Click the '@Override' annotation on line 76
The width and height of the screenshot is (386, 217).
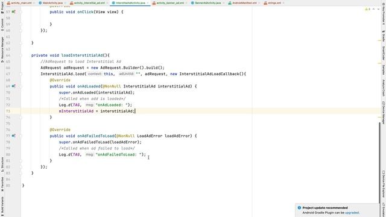(x=60, y=130)
